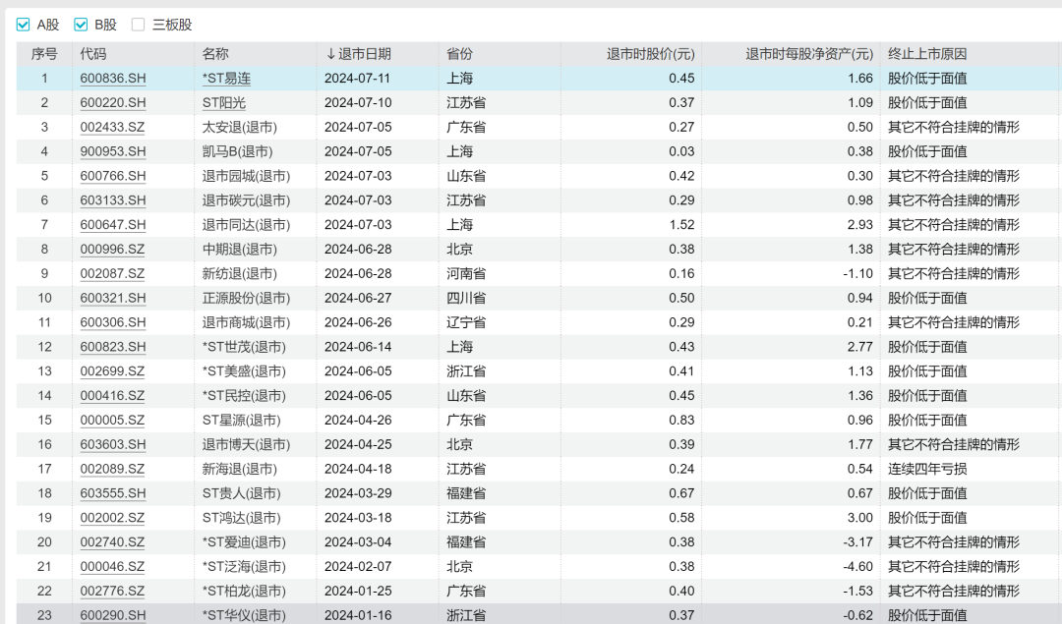
Task: Open stock code 002089.SZ link
Action: tap(112, 469)
